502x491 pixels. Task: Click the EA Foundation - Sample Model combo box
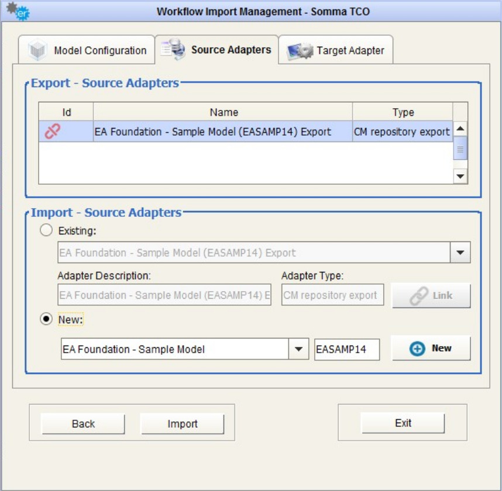[185, 349]
